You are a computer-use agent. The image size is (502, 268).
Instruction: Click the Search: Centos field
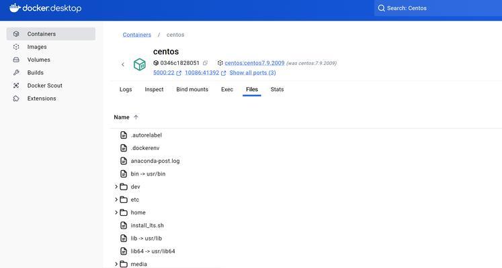(x=438, y=8)
